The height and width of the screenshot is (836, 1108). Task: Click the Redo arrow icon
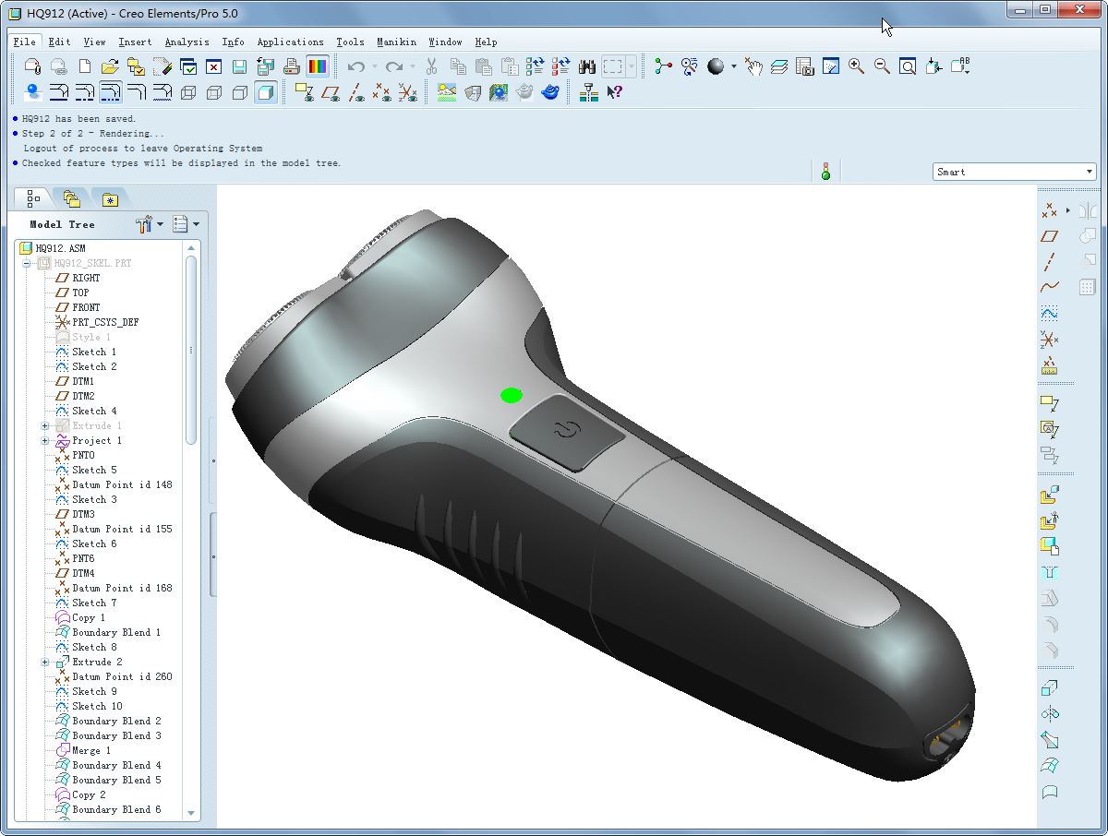pos(394,66)
